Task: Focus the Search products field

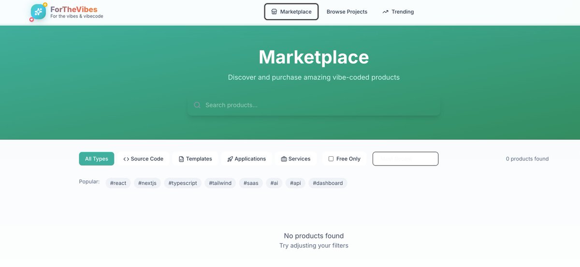Action: 314,105
